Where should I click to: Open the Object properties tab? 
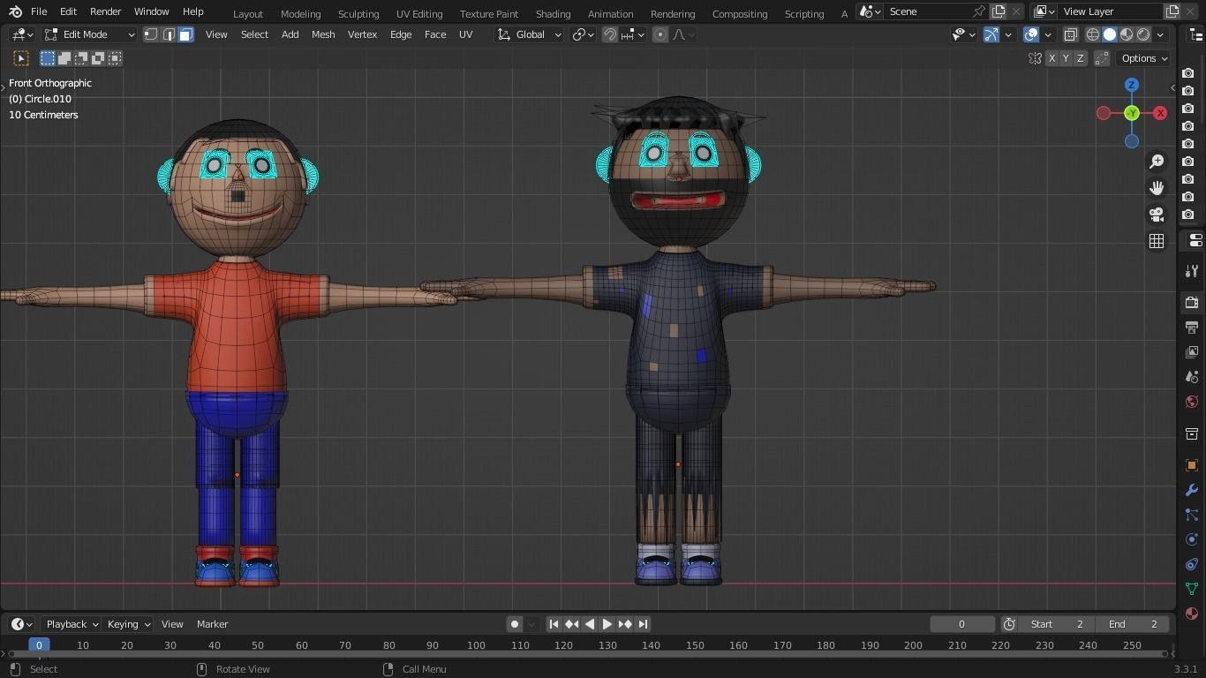(x=1192, y=465)
